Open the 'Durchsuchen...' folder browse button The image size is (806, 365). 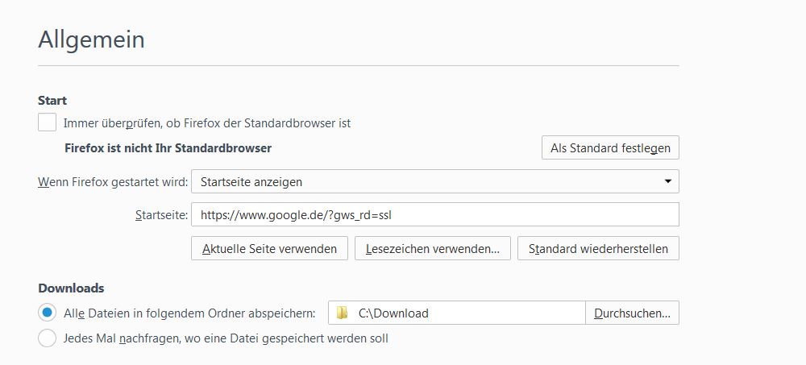tap(632, 313)
